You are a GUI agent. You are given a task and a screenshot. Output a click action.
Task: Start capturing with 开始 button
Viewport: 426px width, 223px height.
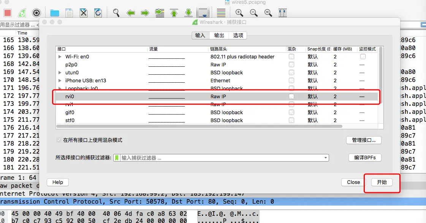coord(382,182)
